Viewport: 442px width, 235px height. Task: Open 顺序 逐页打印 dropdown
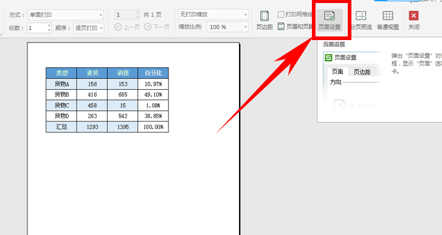[x=89, y=28]
